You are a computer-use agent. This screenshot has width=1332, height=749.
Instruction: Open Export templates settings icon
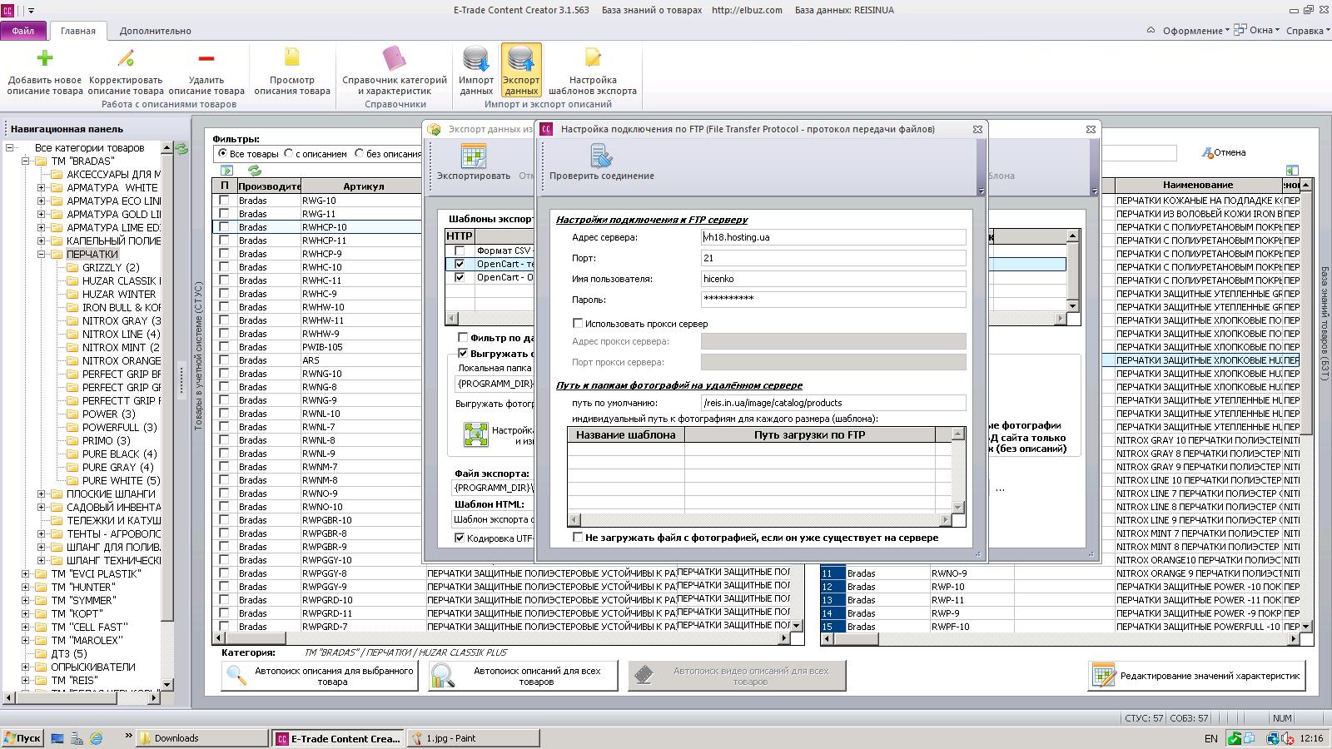click(593, 58)
